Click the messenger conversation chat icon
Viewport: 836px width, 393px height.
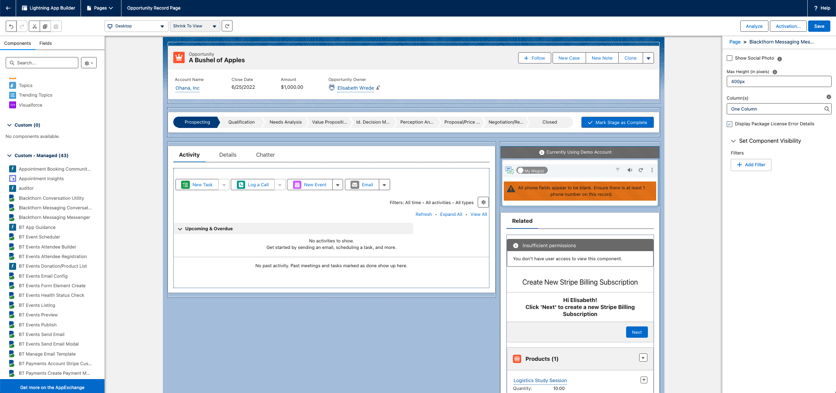(x=509, y=170)
